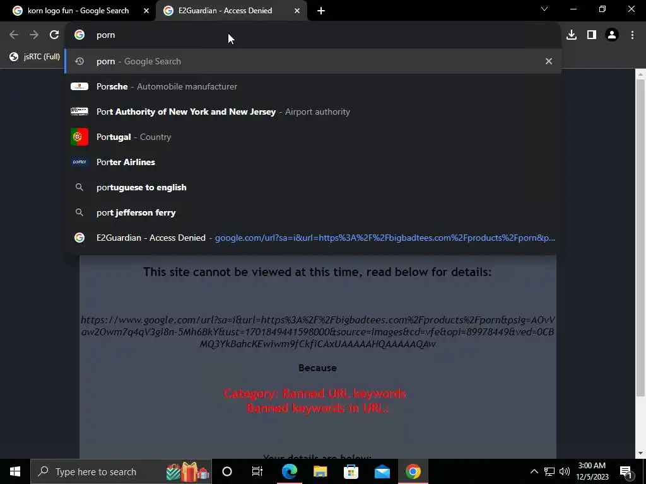Click the taskbar 'Type here to search' box

point(121,471)
